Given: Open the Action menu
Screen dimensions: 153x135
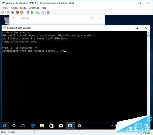Looking at the screenshot, I should point(14,8).
